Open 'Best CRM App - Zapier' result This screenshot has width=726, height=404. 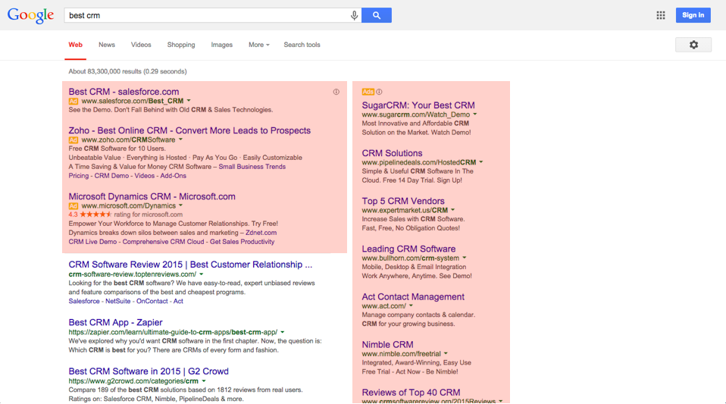coord(115,322)
